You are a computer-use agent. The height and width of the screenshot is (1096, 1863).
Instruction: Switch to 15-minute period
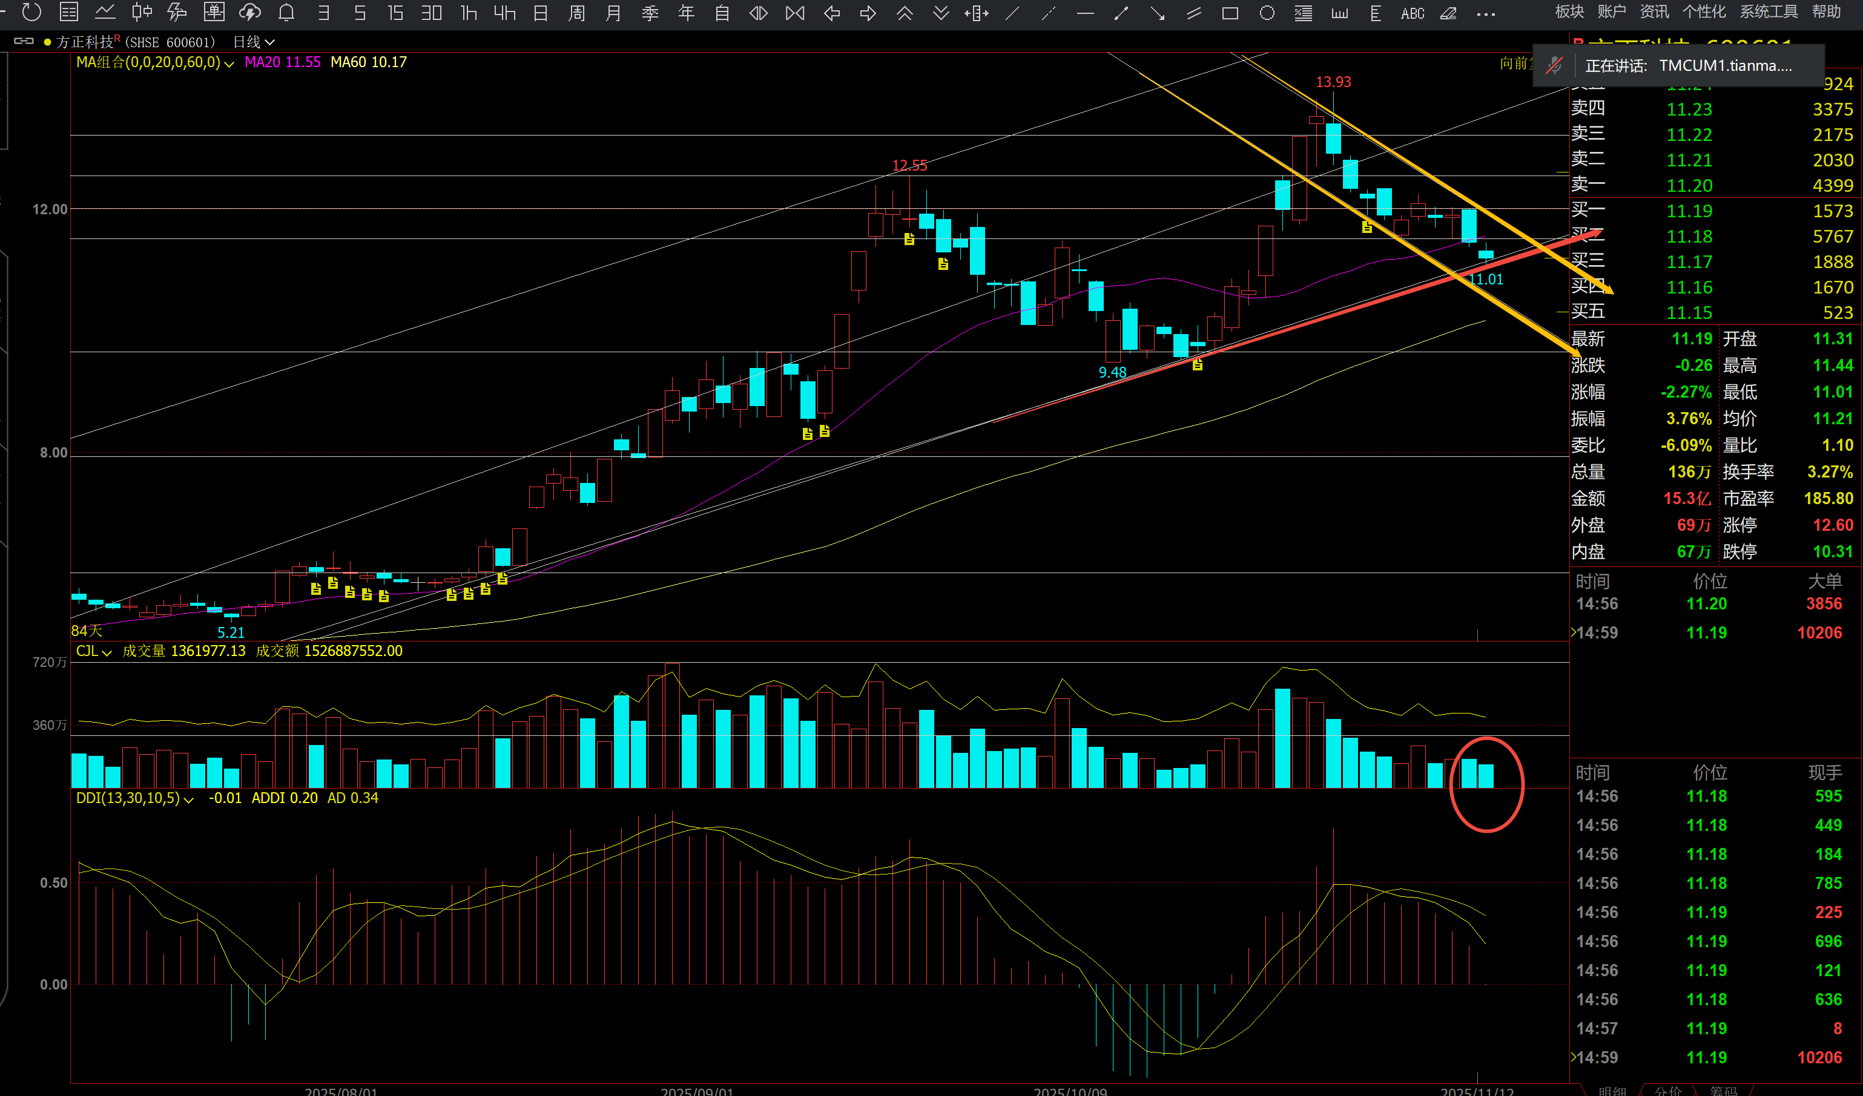pos(395,13)
